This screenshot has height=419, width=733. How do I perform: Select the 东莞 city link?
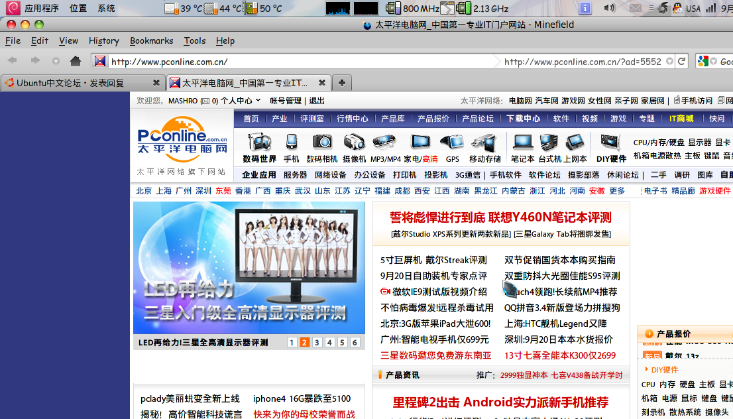coord(223,191)
